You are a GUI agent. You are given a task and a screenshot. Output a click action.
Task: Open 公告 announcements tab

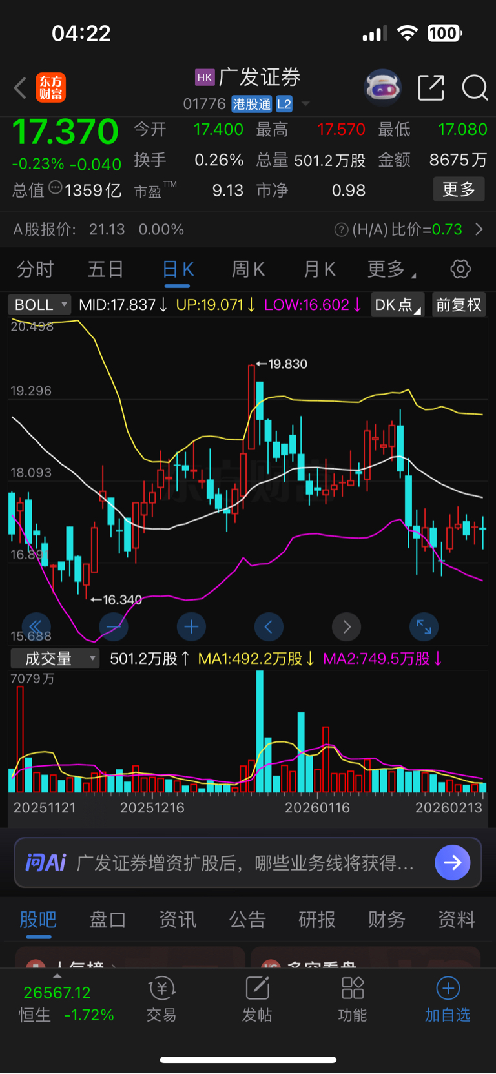(x=247, y=920)
